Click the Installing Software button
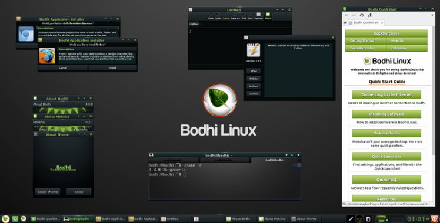The image size is (440, 223). click(x=386, y=114)
